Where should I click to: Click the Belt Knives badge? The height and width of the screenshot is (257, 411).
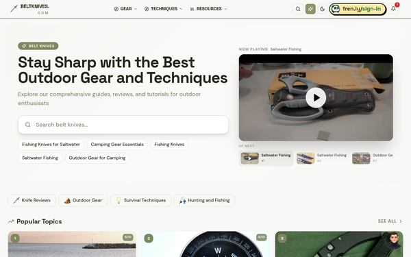[38, 46]
